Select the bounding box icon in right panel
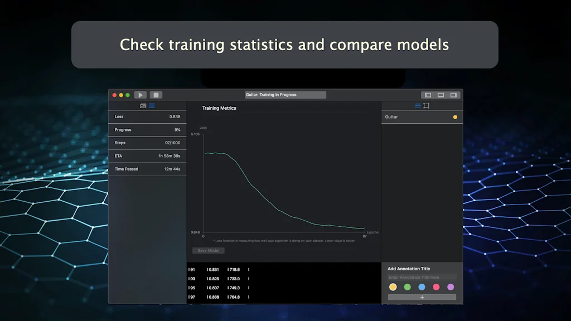The width and height of the screenshot is (571, 321). tap(426, 105)
